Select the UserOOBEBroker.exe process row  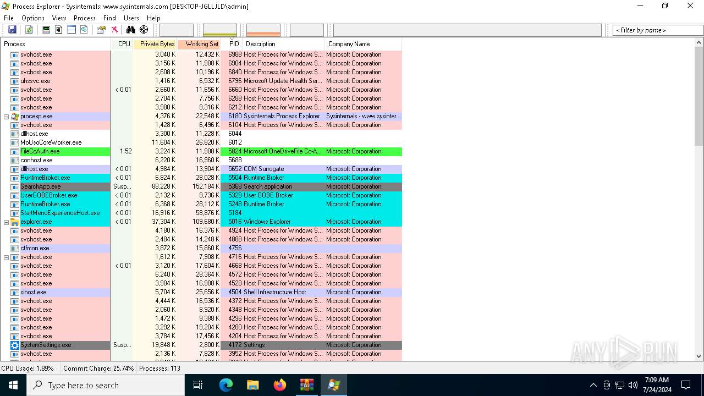(201, 195)
